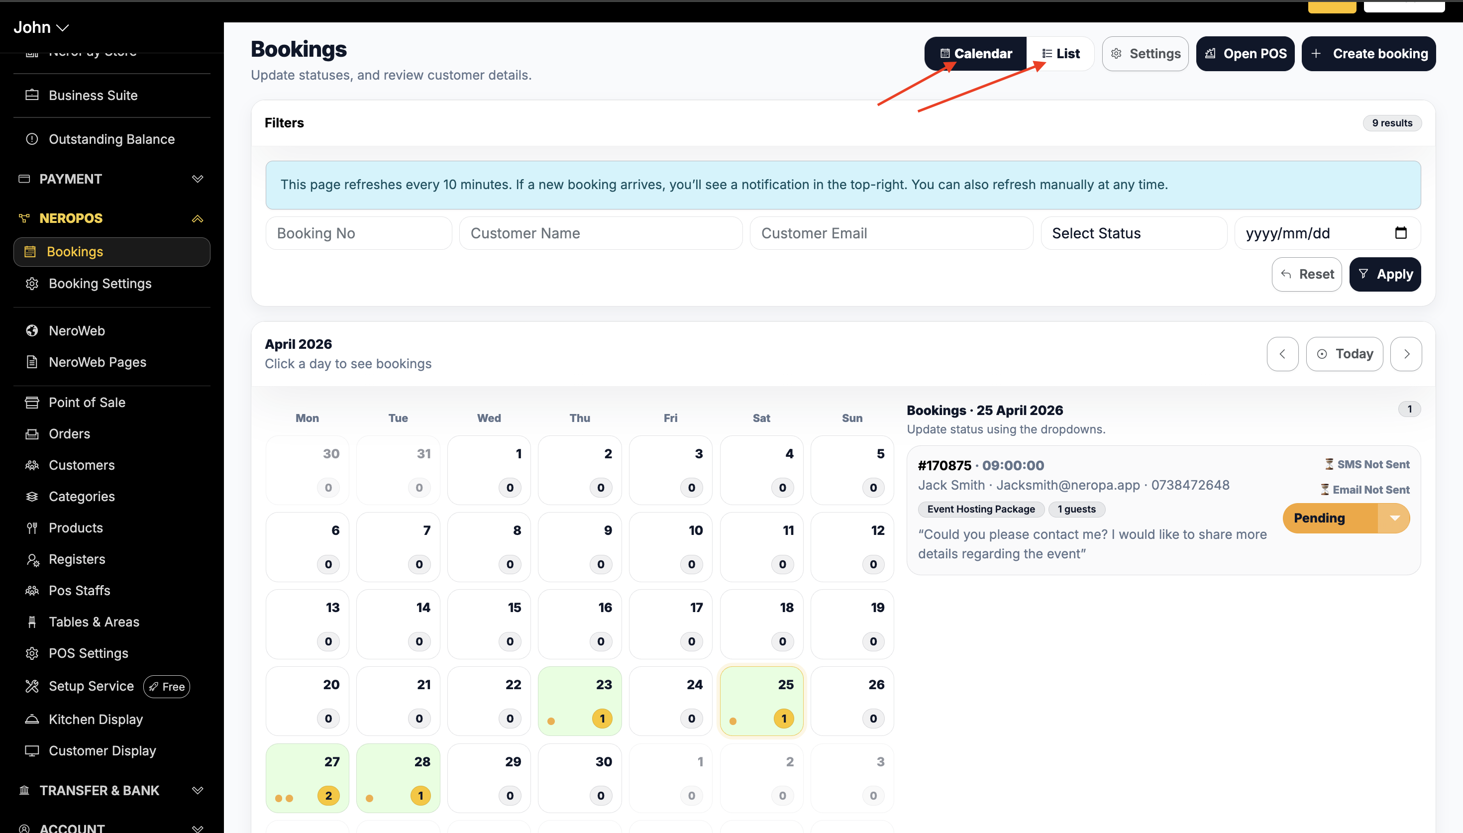Open the Products menu item
1463x833 pixels.
click(76, 527)
